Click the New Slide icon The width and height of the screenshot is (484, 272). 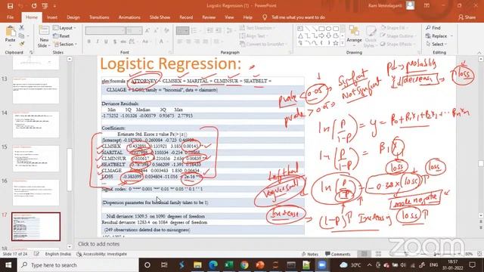(x=44, y=30)
